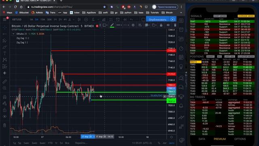
Task: Open the chat bubbles panel icon
Action: pyautogui.click(x=181, y=78)
